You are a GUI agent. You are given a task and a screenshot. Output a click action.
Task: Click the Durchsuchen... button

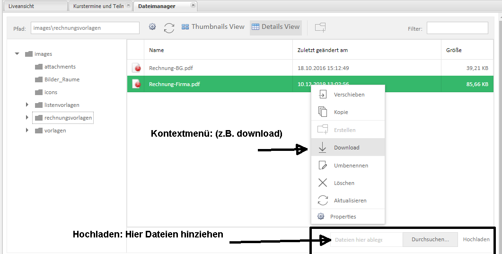tap(430, 239)
